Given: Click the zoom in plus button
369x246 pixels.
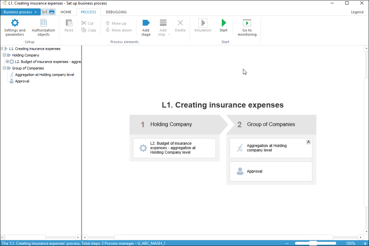Looking at the screenshot, I should point(365,243).
